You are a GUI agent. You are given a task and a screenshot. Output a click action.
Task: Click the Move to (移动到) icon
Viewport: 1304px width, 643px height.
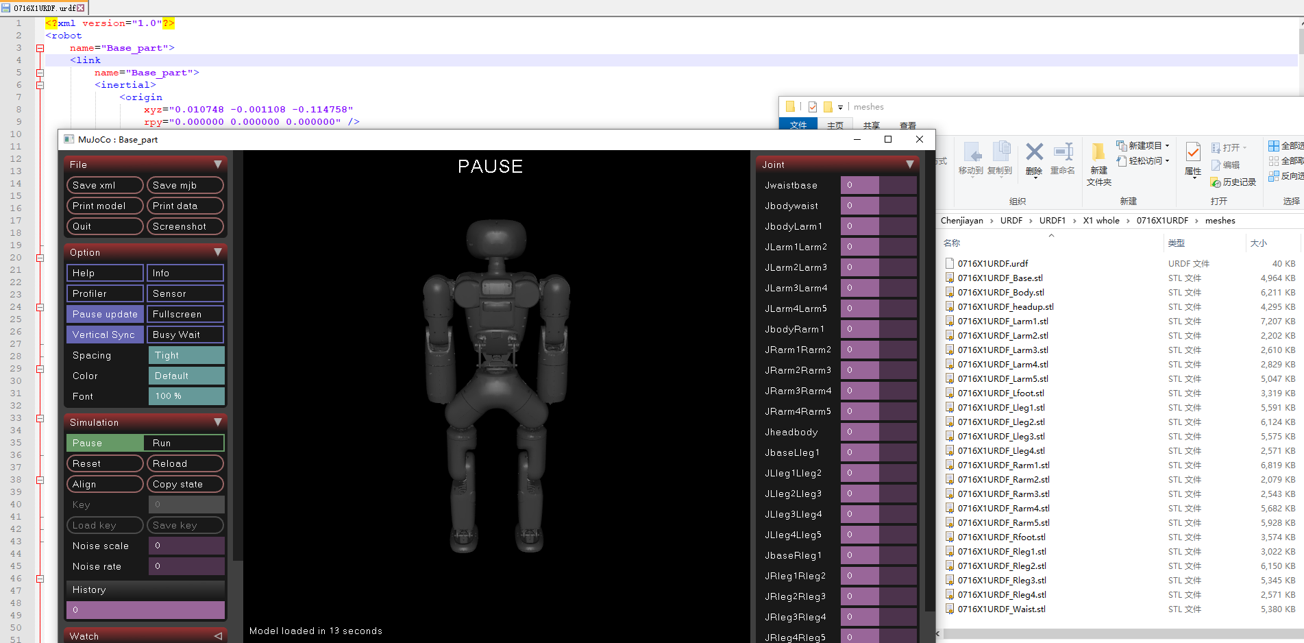pyautogui.click(x=970, y=158)
